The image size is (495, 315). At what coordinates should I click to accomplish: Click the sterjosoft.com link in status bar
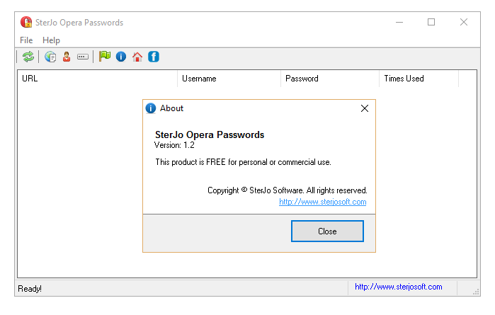pos(398,287)
